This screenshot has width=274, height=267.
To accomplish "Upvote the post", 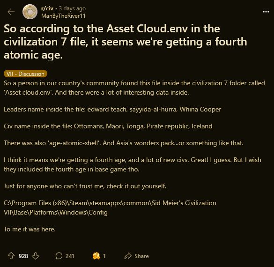I will (x=11, y=256).
